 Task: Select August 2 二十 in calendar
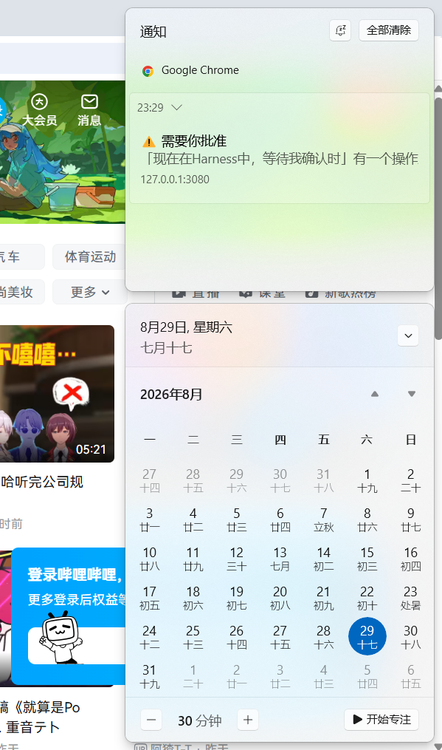click(410, 480)
